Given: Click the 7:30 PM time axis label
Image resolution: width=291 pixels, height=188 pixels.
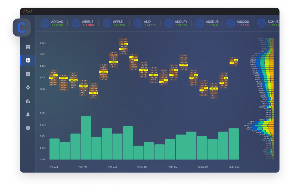Looking at the screenshot, I should 83,167.
